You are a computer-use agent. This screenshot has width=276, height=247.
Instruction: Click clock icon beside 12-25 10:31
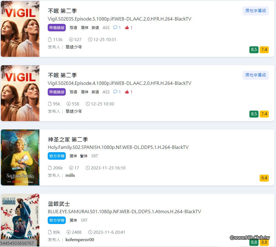pos(90,40)
